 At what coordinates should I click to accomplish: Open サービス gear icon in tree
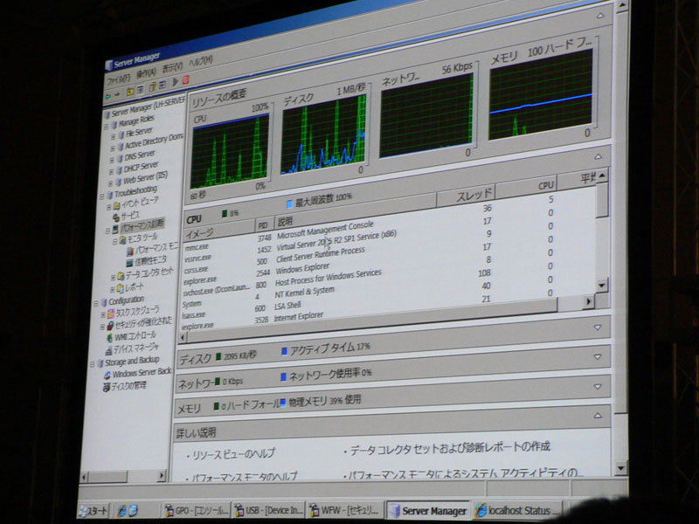pos(116,217)
